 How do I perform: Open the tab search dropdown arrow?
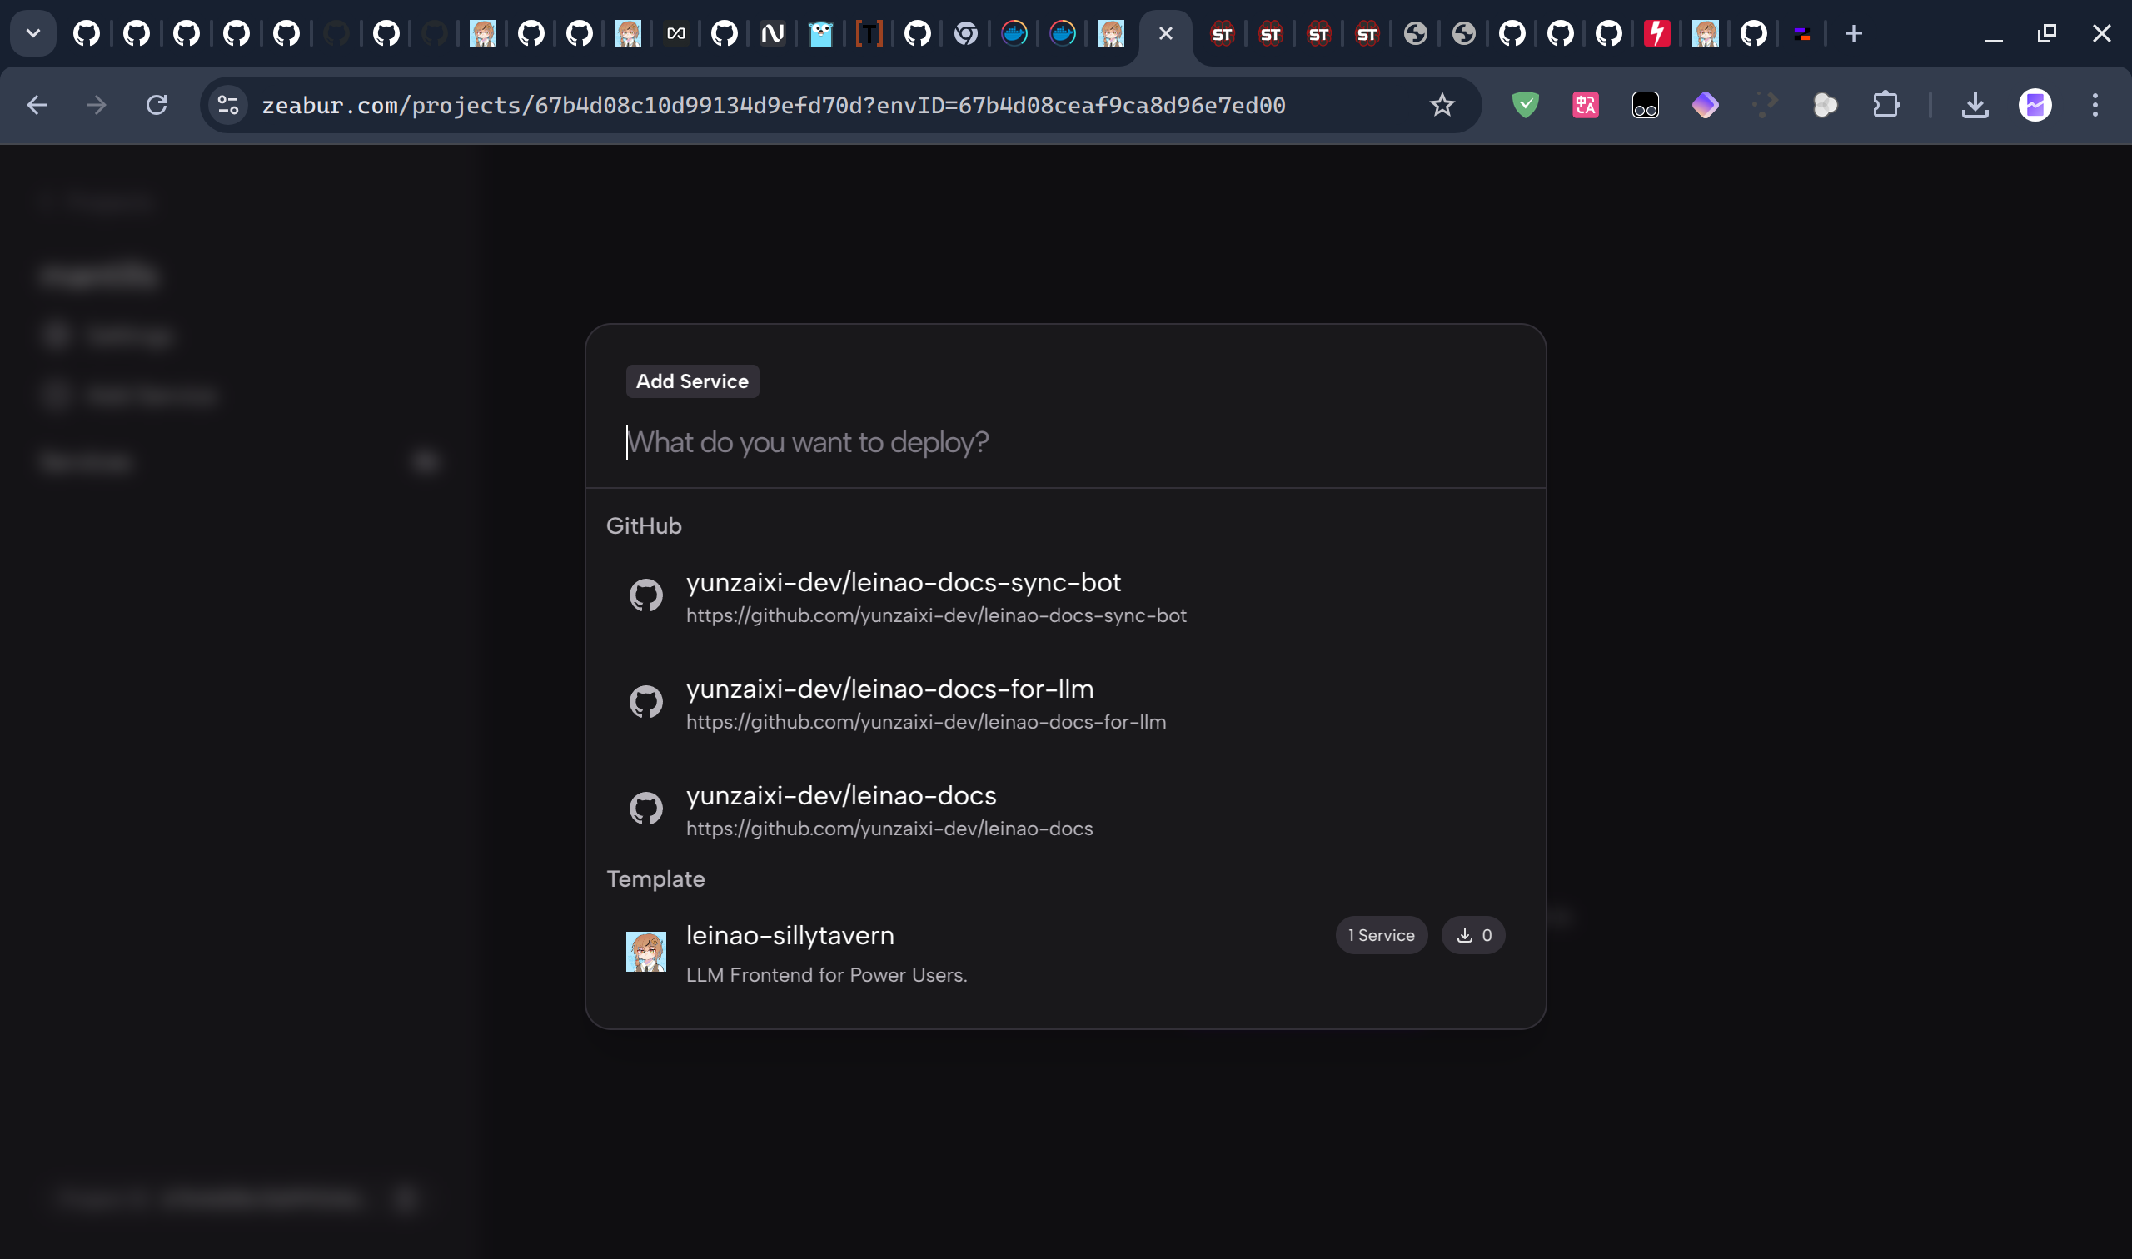point(33,33)
